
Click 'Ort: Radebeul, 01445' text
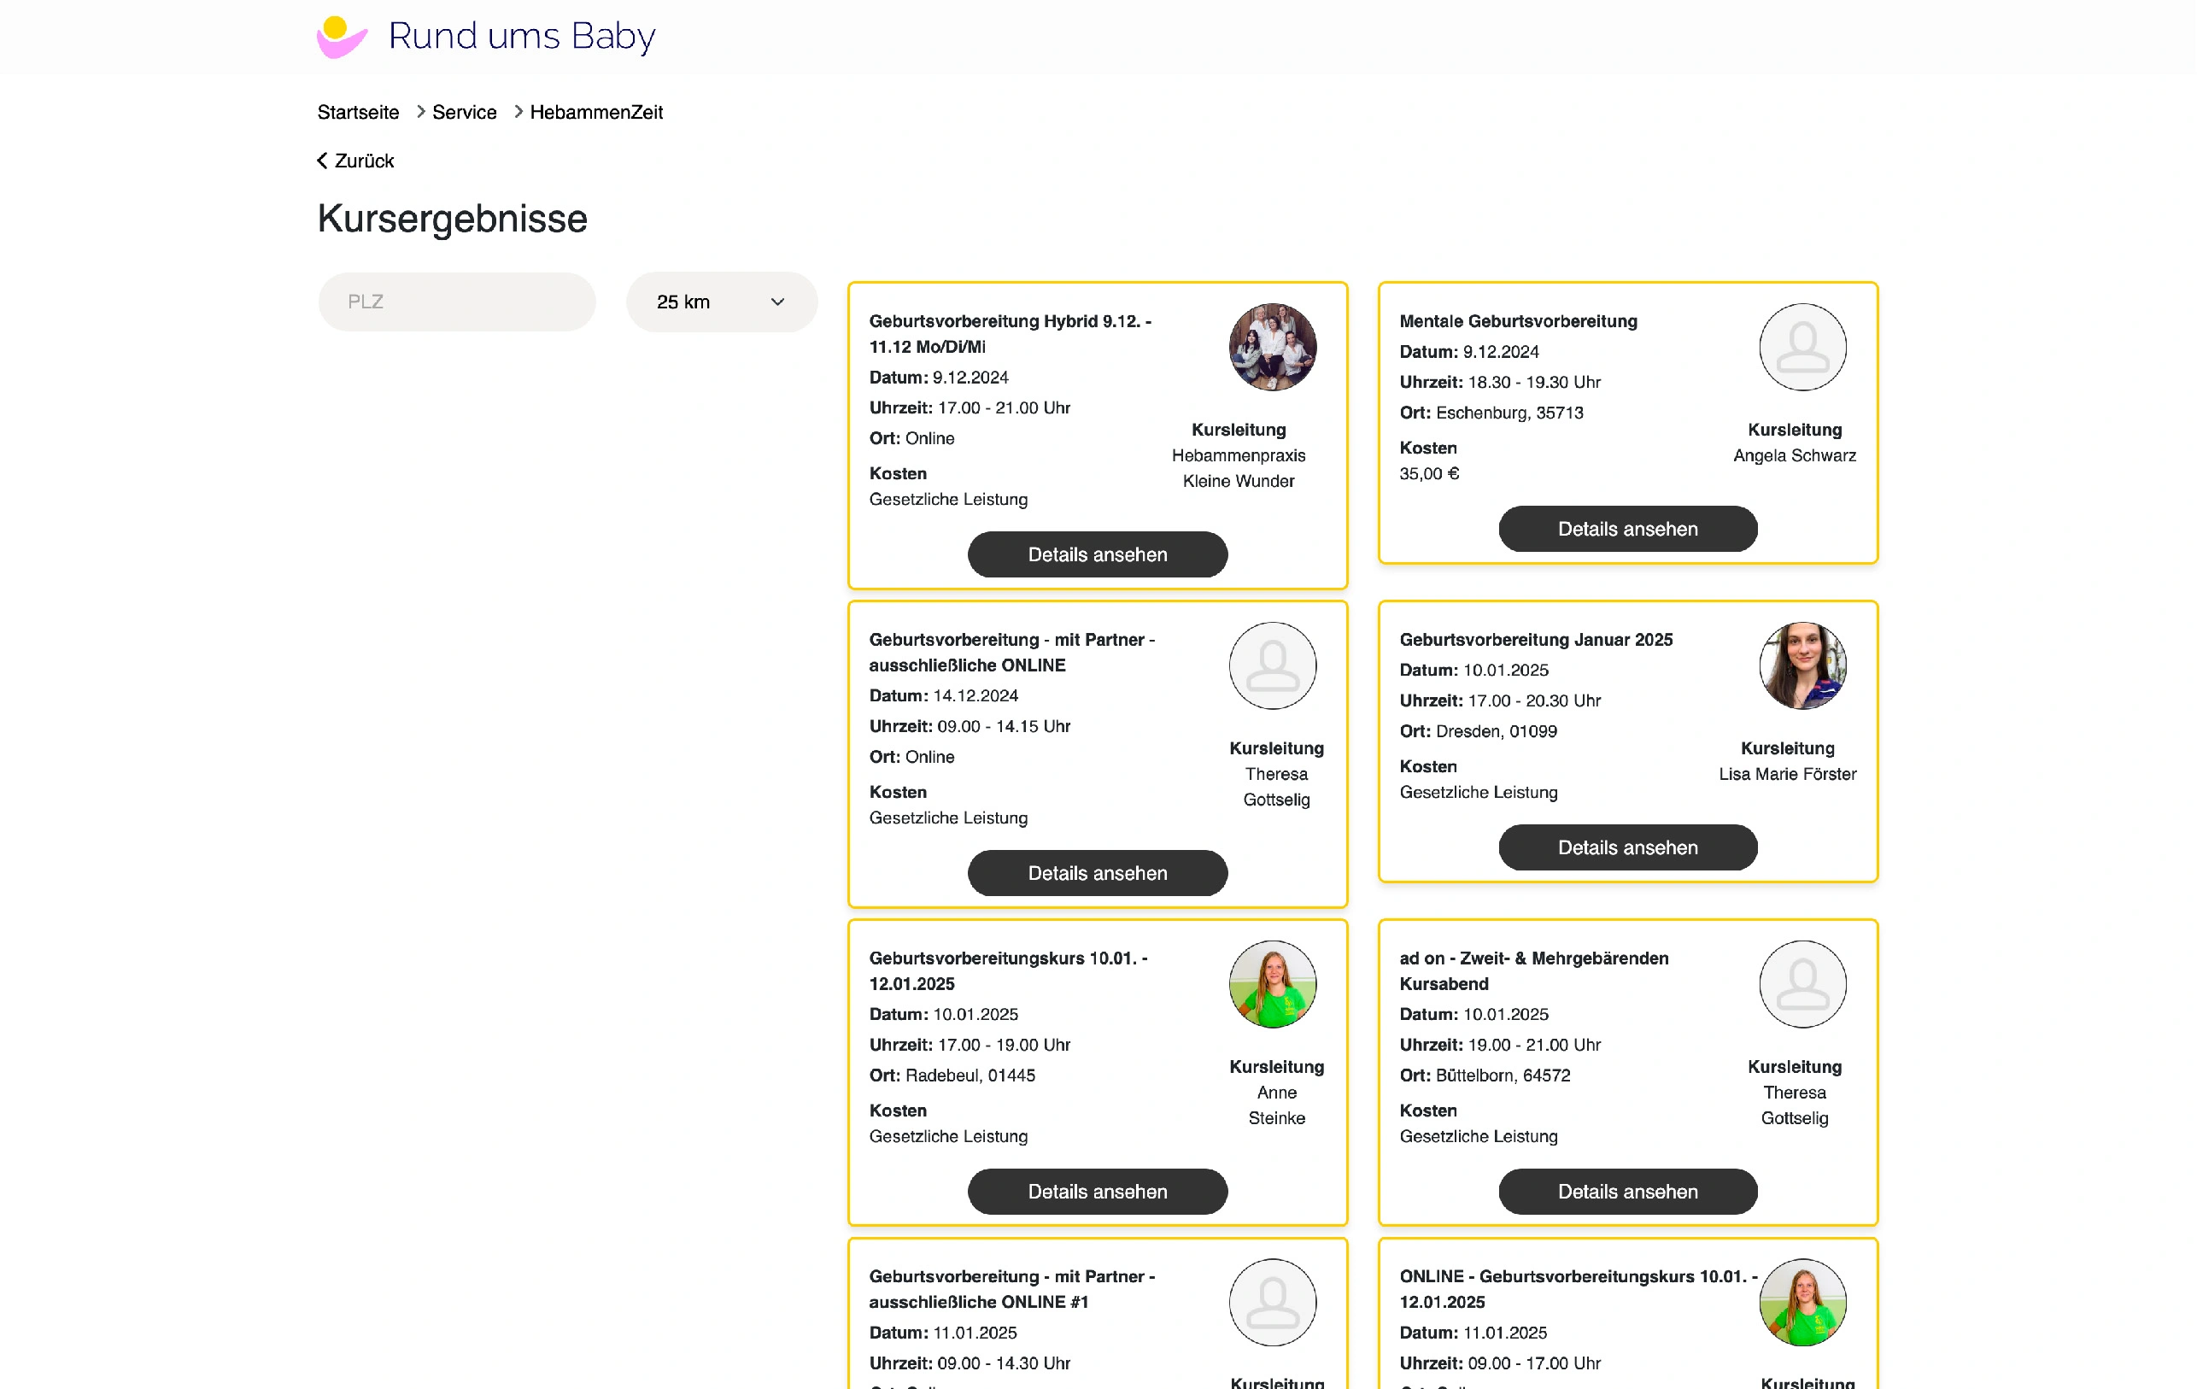click(952, 1075)
